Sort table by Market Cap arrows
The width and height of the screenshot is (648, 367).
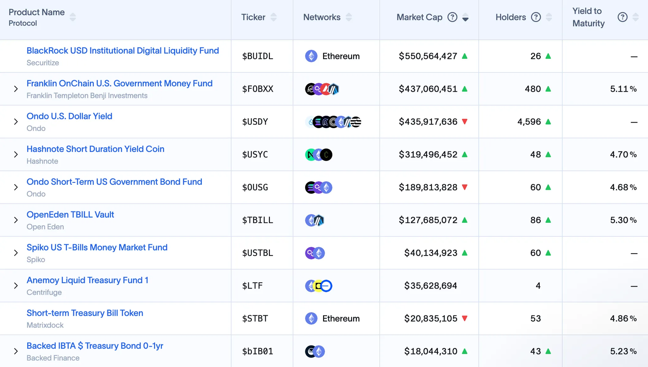coord(465,17)
